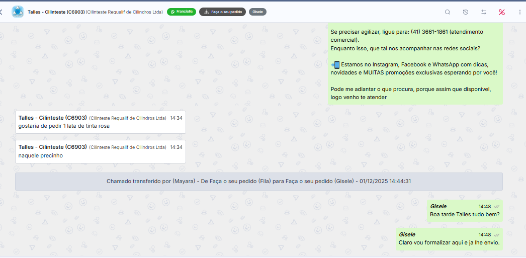
Task: Click the transfer arrows icon
Action: pyautogui.click(x=484, y=12)
